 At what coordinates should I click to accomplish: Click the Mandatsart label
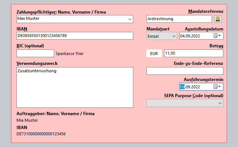click(x=158, y=29)
